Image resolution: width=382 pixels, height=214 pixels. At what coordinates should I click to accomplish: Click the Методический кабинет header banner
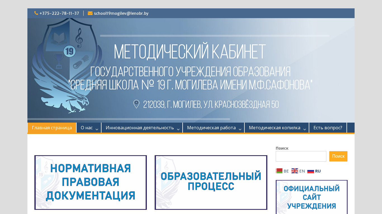pos(191,70)
